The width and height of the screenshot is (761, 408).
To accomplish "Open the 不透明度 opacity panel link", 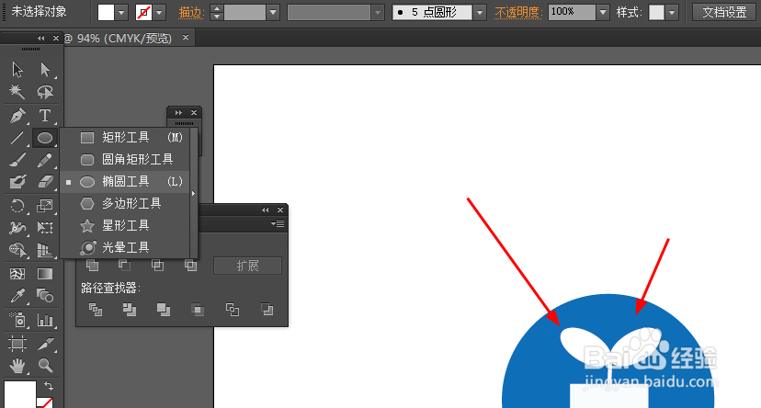I will click(518, 13).
